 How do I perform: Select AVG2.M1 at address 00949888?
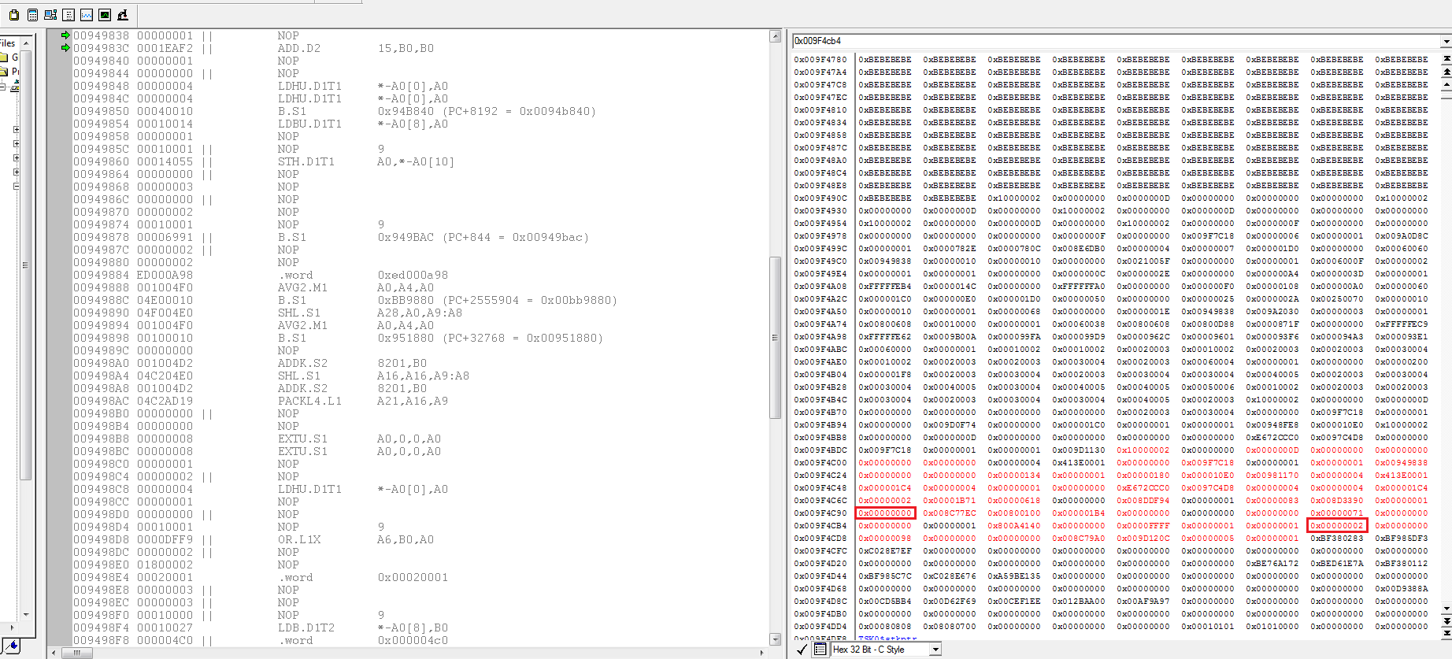(x=302, y=287)
